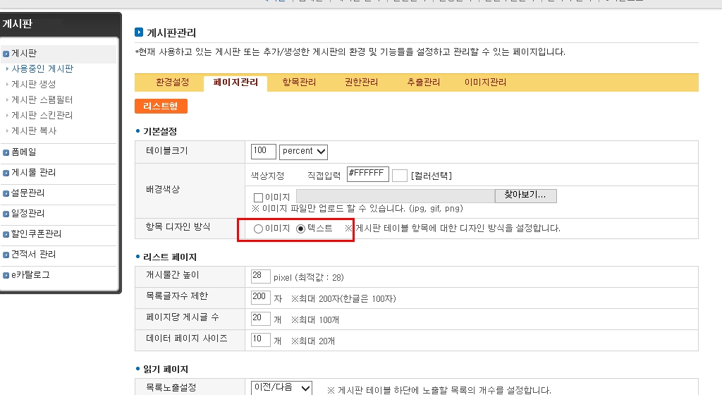Click the orange 리스트형 button

[x=161, y=106]
